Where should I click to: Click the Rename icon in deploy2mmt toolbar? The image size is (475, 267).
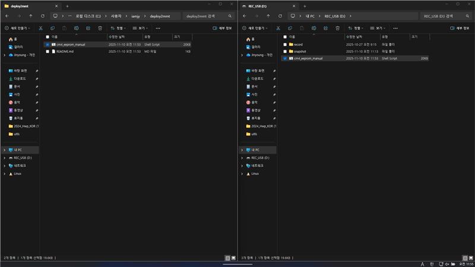[x=76, y=28]
